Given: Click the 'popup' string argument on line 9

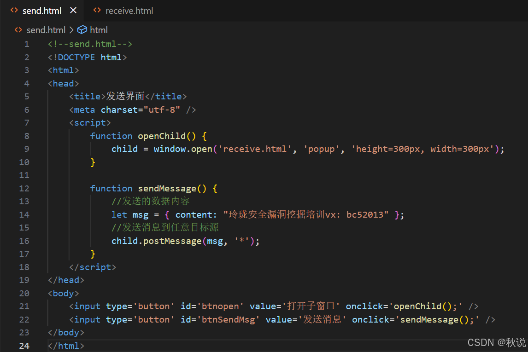Looking at the screenshot, I should [321, 149].
